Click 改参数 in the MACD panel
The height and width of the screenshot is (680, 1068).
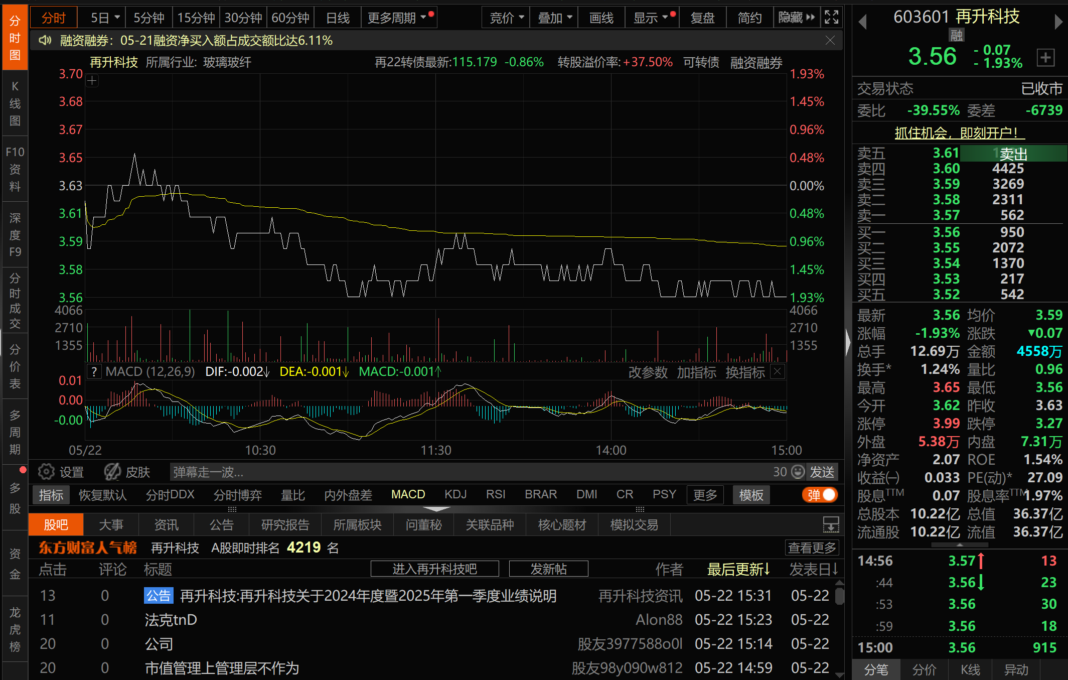[x=648, y=372]
